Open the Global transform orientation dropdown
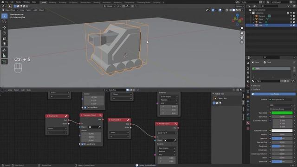 (110, 6)
